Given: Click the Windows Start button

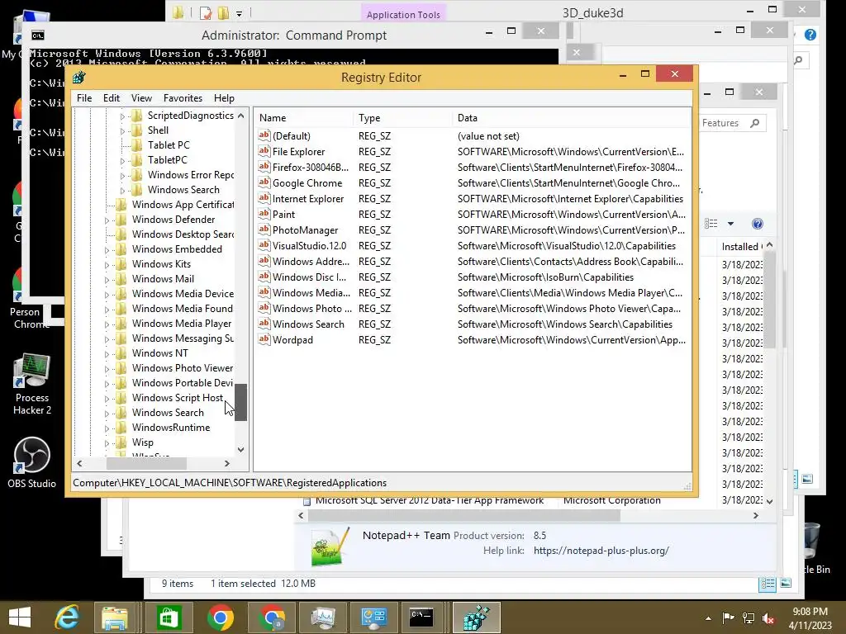Looking at the screenshot, I should tap(20, 617).
